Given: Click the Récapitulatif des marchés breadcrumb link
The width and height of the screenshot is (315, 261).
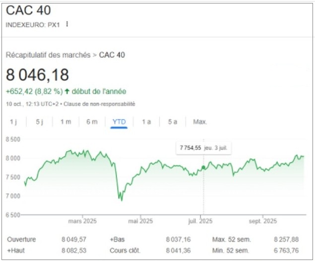Looking at the screenshot, I should click(x=48, y=55).
